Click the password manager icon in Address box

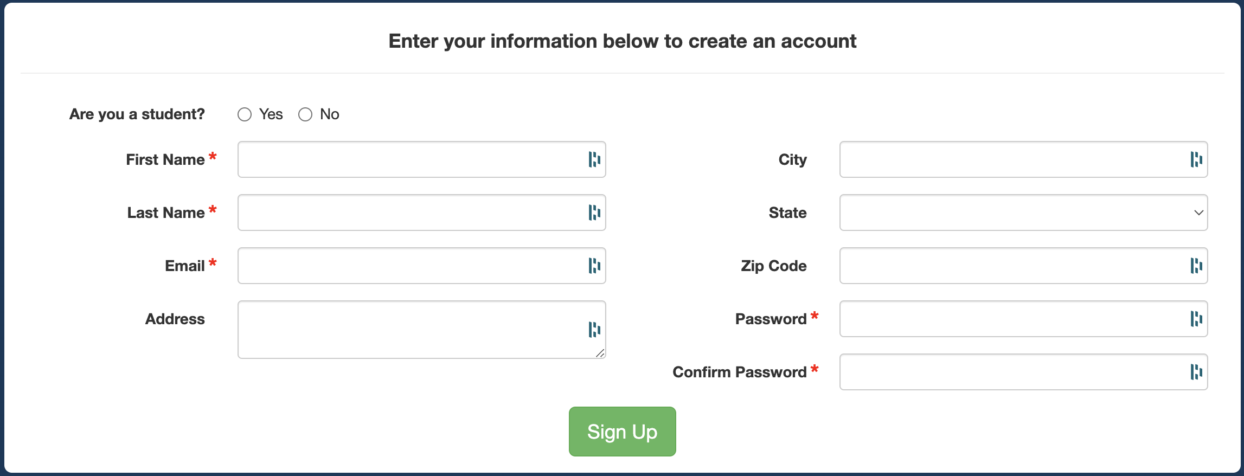coord(594,330)
